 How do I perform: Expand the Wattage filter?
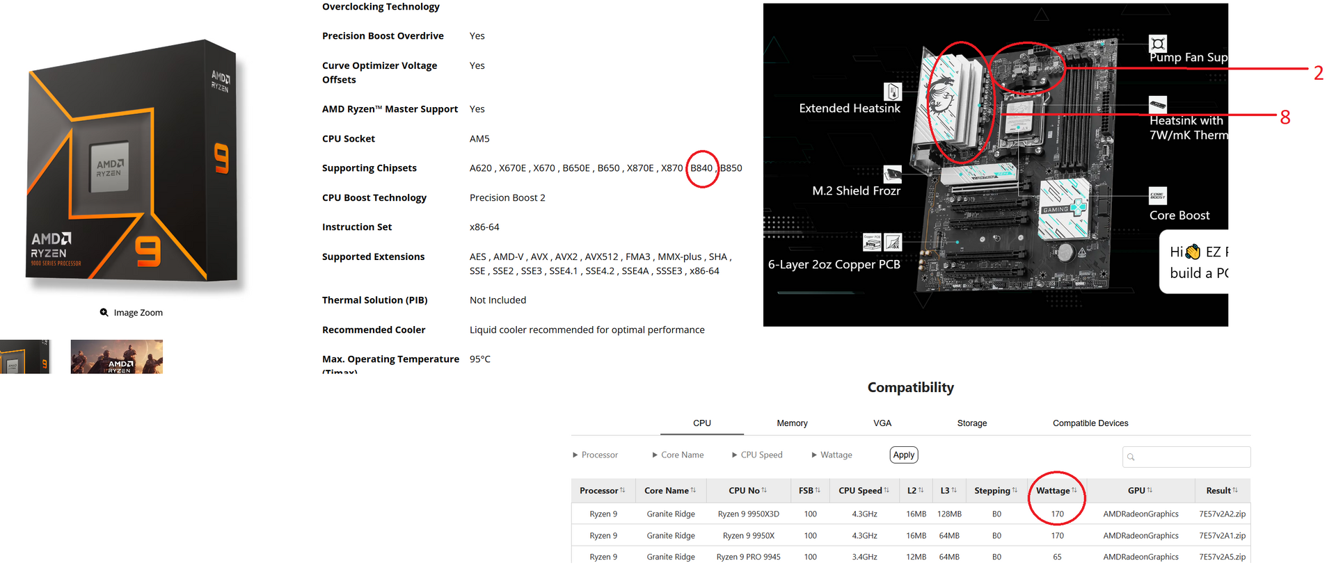point(832,455)
